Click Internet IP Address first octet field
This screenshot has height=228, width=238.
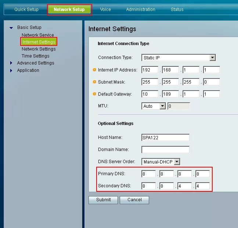149,70
